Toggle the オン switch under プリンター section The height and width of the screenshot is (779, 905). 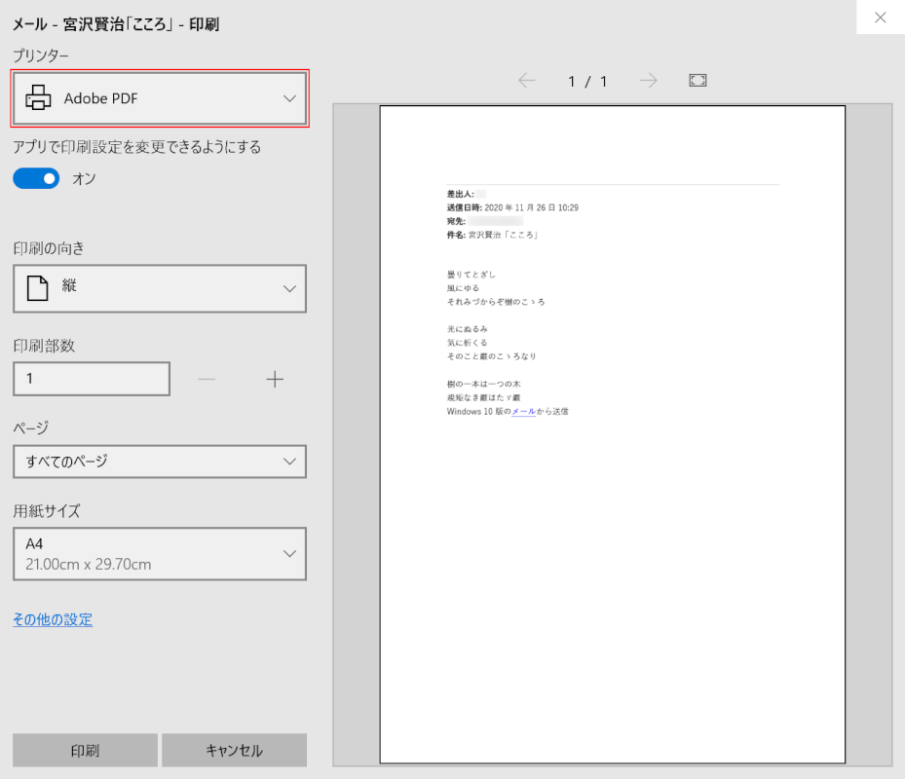tap(36, 178)
